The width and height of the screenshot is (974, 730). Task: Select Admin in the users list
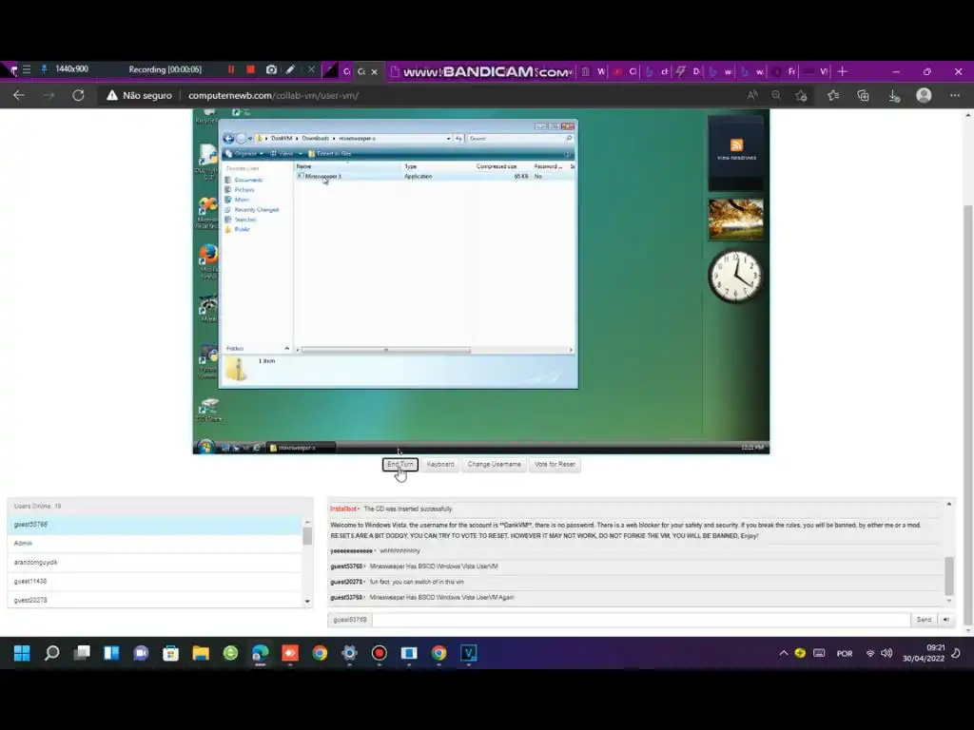tap(155, 543)
